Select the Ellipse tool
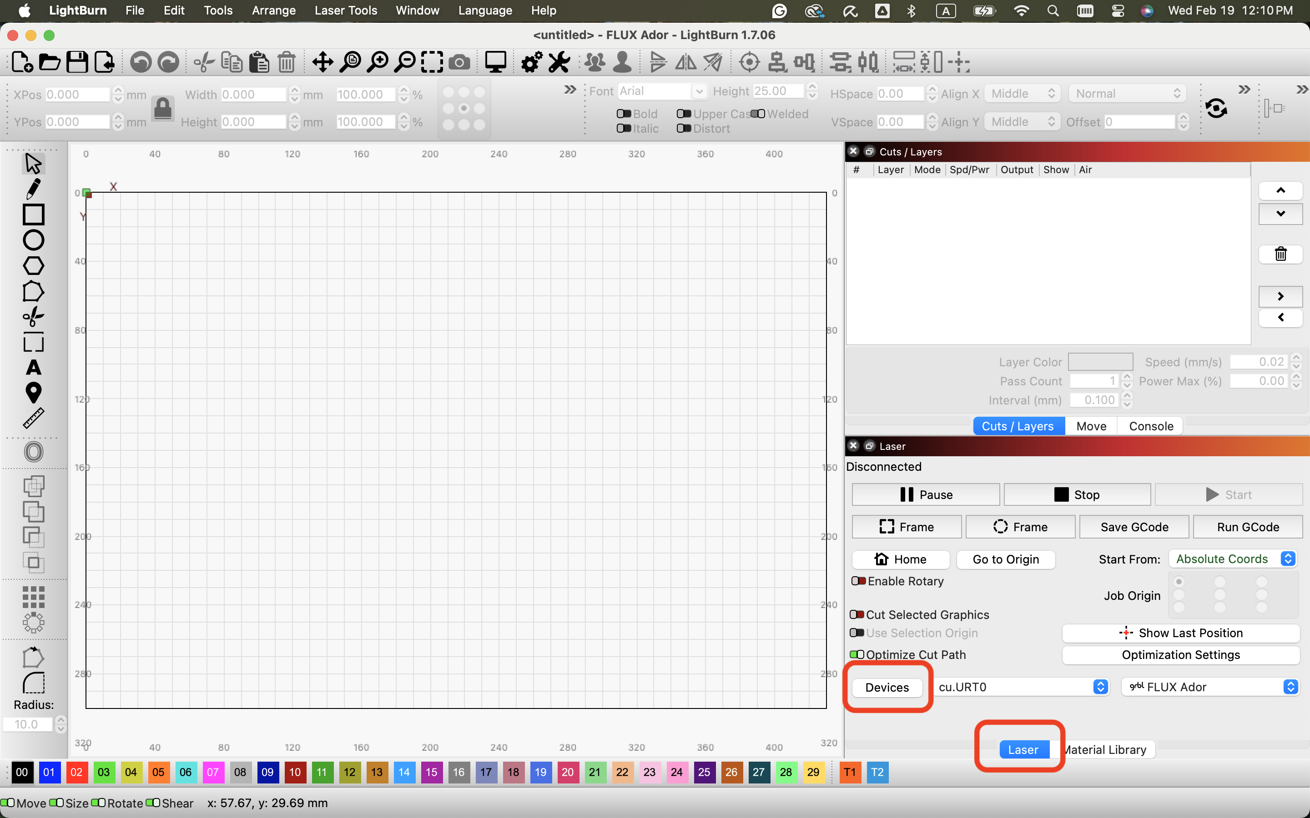This screenshot has height=818, width=1310. point(33,239)
